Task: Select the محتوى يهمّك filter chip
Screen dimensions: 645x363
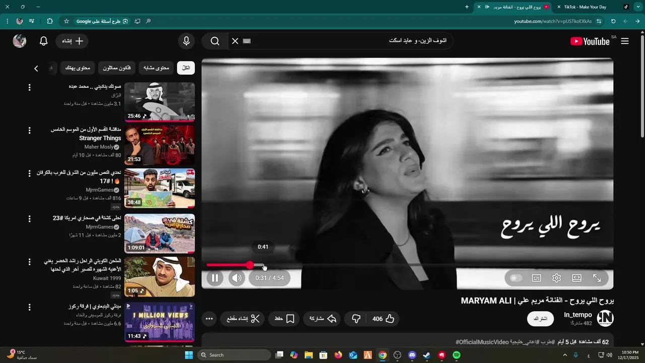Action: [78, 68]
